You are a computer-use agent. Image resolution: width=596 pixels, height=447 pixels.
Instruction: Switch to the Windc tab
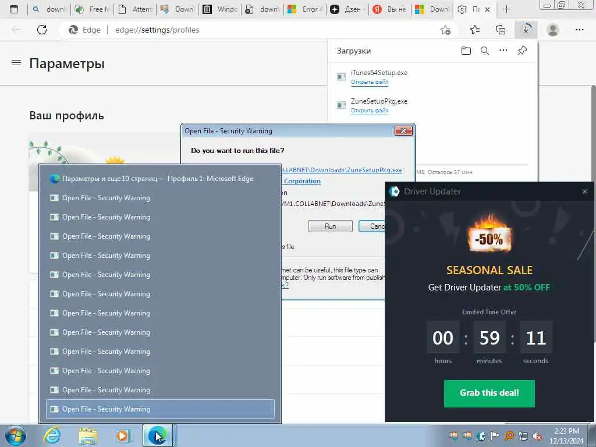pos(221,9)
